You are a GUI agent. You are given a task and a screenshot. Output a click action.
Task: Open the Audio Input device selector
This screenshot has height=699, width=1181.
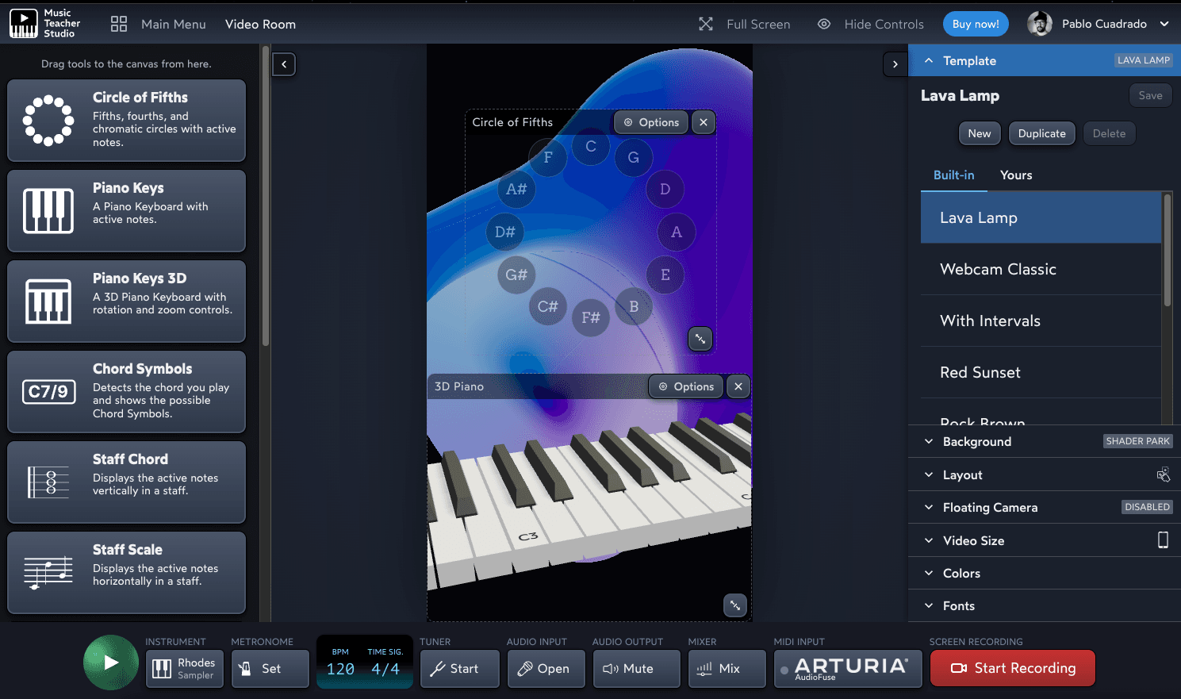click(546, 669)
